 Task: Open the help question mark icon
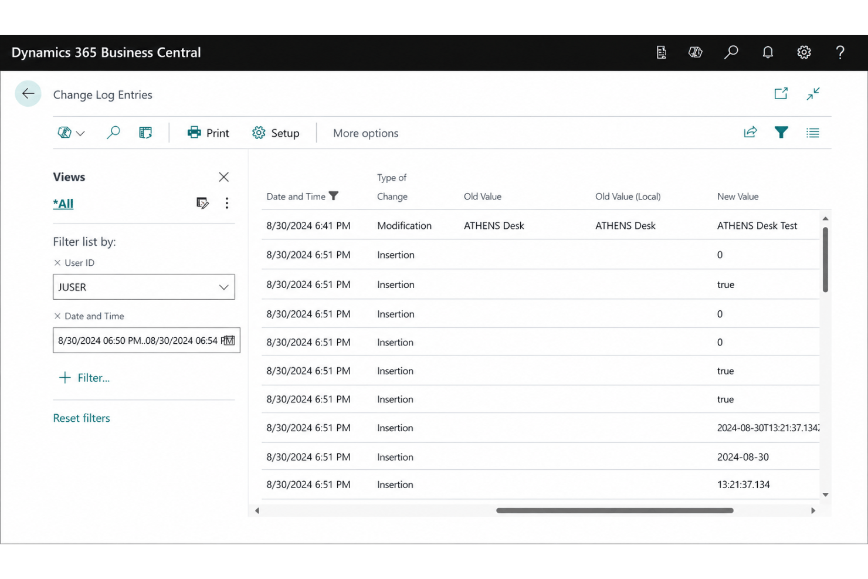[840, 53]
